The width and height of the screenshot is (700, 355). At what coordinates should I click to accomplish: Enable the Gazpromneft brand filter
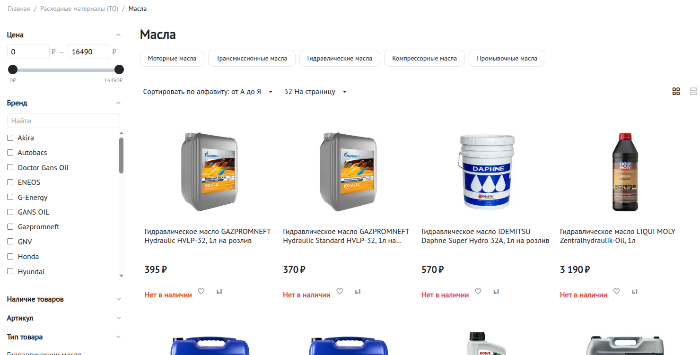[x=10, y=227]
